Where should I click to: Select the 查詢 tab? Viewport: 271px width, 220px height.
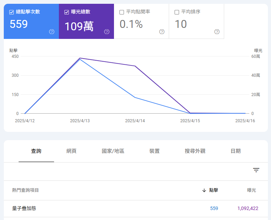coord(36,151)
